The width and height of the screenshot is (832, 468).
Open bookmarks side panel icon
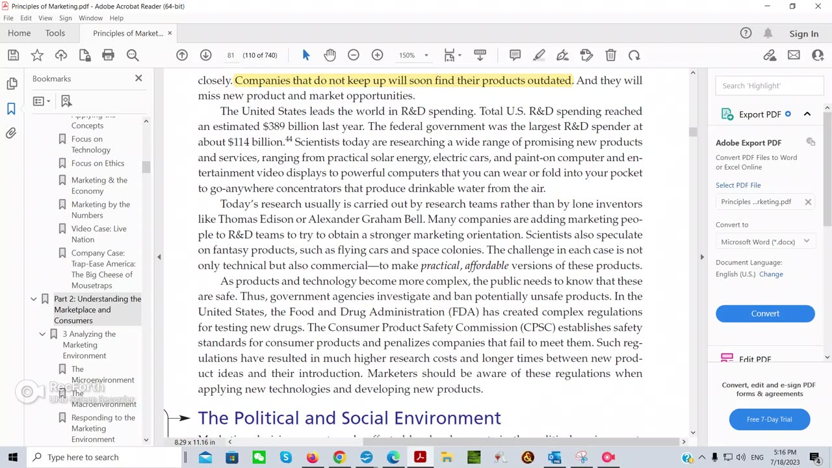(11, 109)
